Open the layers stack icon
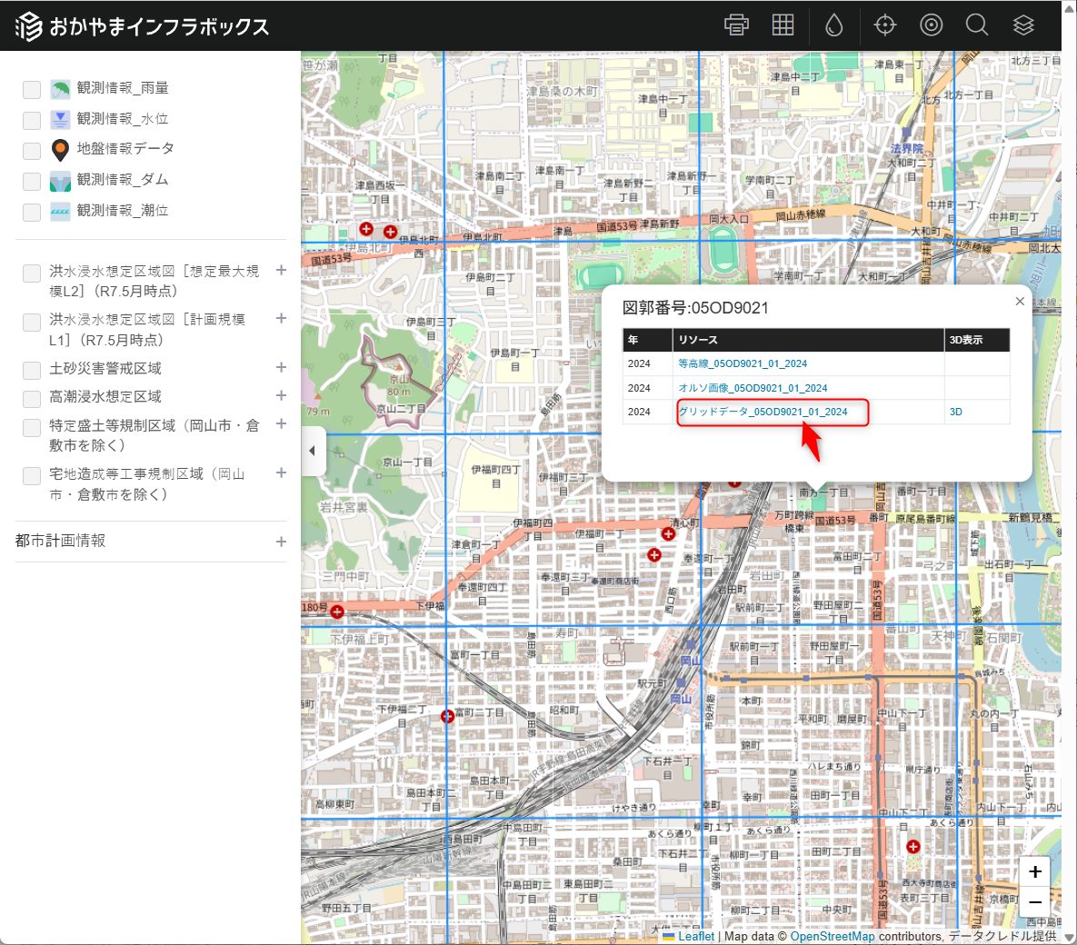The image size is (1077, 945). (x=1023, y=25)
